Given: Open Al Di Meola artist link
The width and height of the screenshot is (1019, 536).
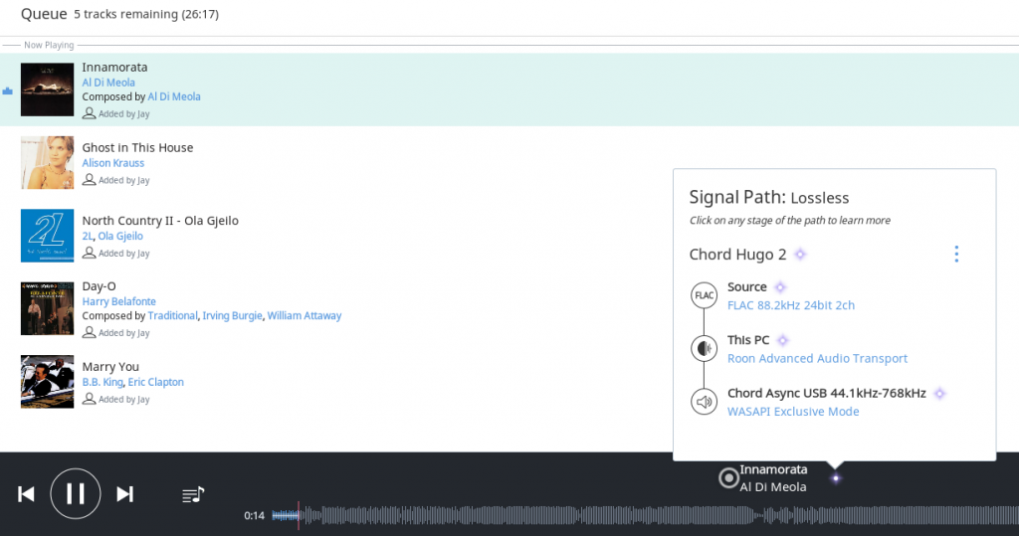Looking at the screenshot, I should (108, 83).
